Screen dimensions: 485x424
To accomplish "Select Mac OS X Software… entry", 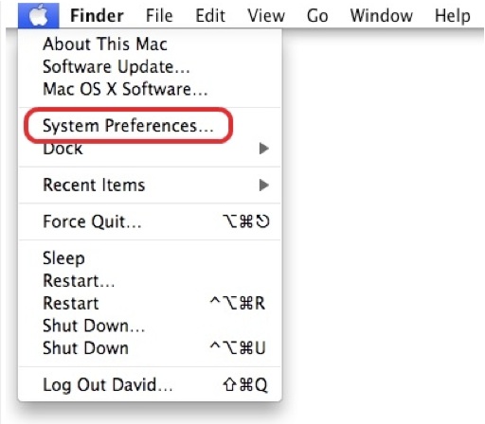I will 150,89.
